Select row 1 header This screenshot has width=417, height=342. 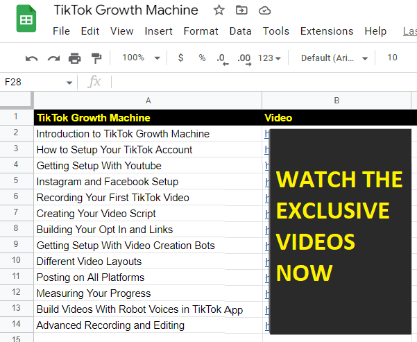click(16, 117)
